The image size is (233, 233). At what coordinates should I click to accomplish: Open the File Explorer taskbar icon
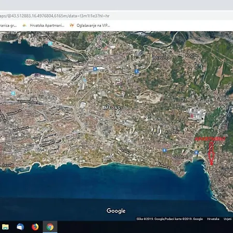(5, 227)
